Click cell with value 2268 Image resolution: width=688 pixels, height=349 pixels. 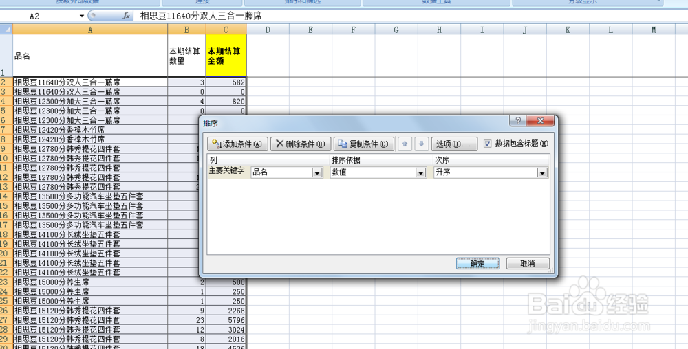coord(226,311)
